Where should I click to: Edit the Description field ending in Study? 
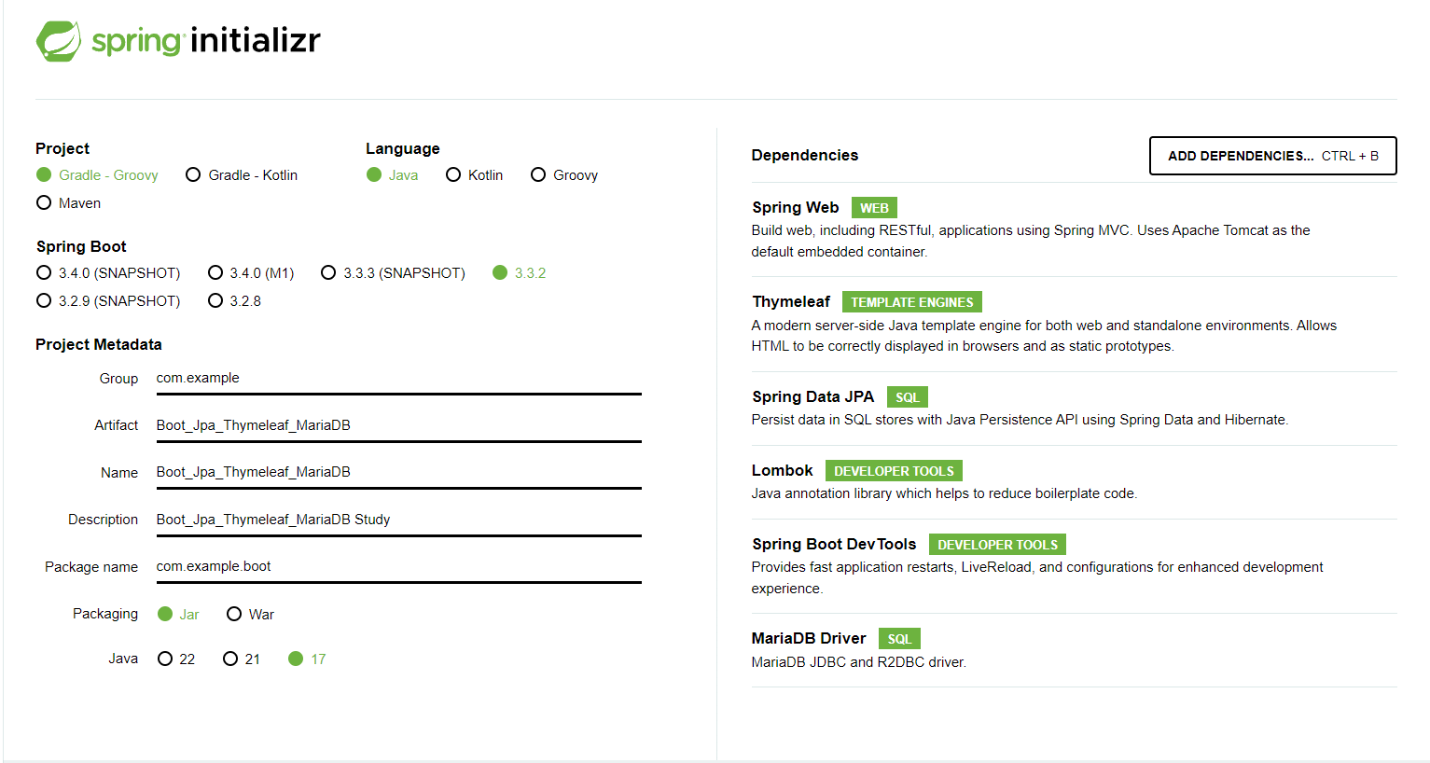coord(398,520)
